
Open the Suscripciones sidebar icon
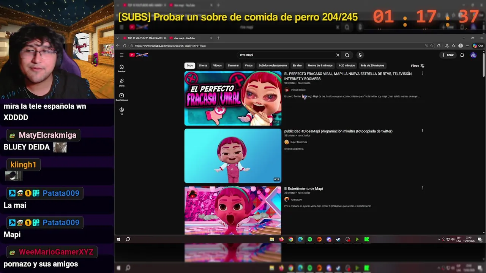click(x=121, y=97)
